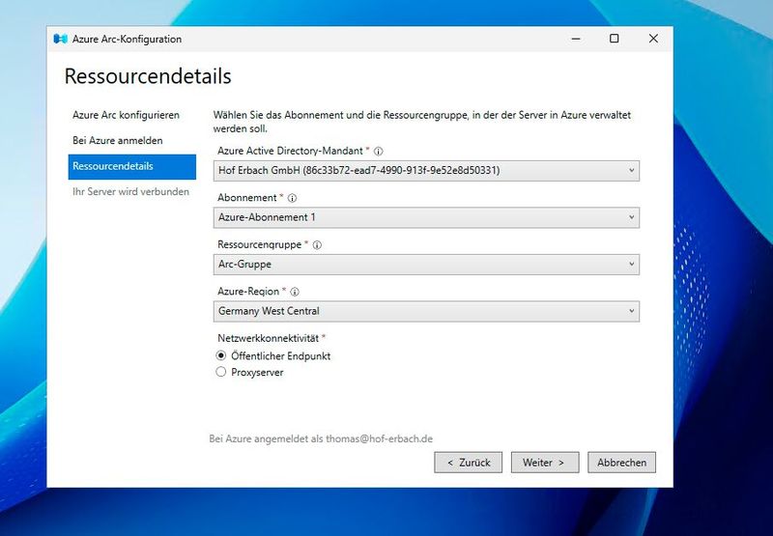773x536 pixels.
Task: Click info icon next to Abonnement label
Action: pyautogui.click(x=292, y=198)
